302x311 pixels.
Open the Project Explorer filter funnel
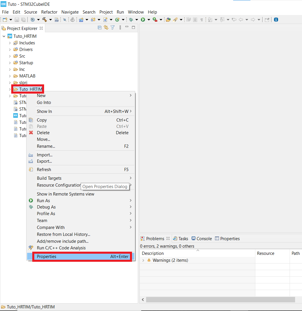(x=112, y=28)
